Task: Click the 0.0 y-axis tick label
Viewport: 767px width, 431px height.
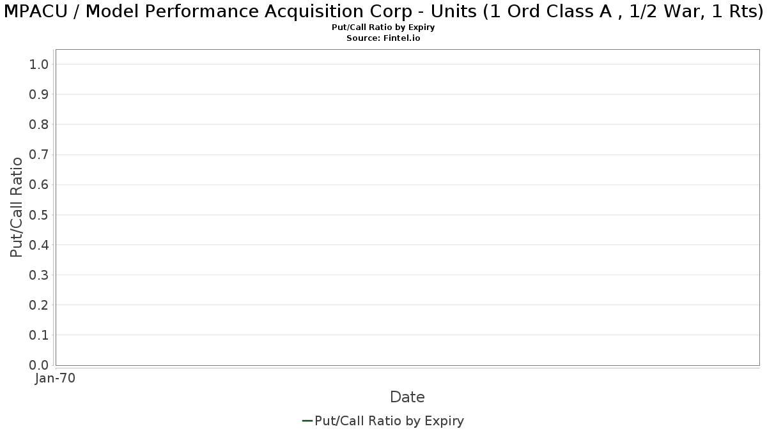Action: tap(39, 365)
